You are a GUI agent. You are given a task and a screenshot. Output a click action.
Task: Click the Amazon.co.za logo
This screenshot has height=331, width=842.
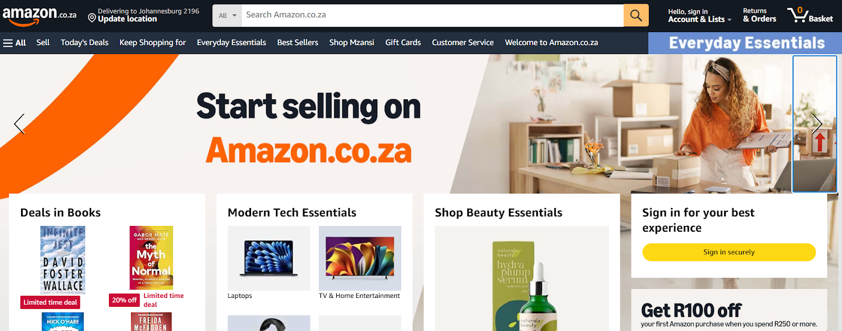point(39,15)
